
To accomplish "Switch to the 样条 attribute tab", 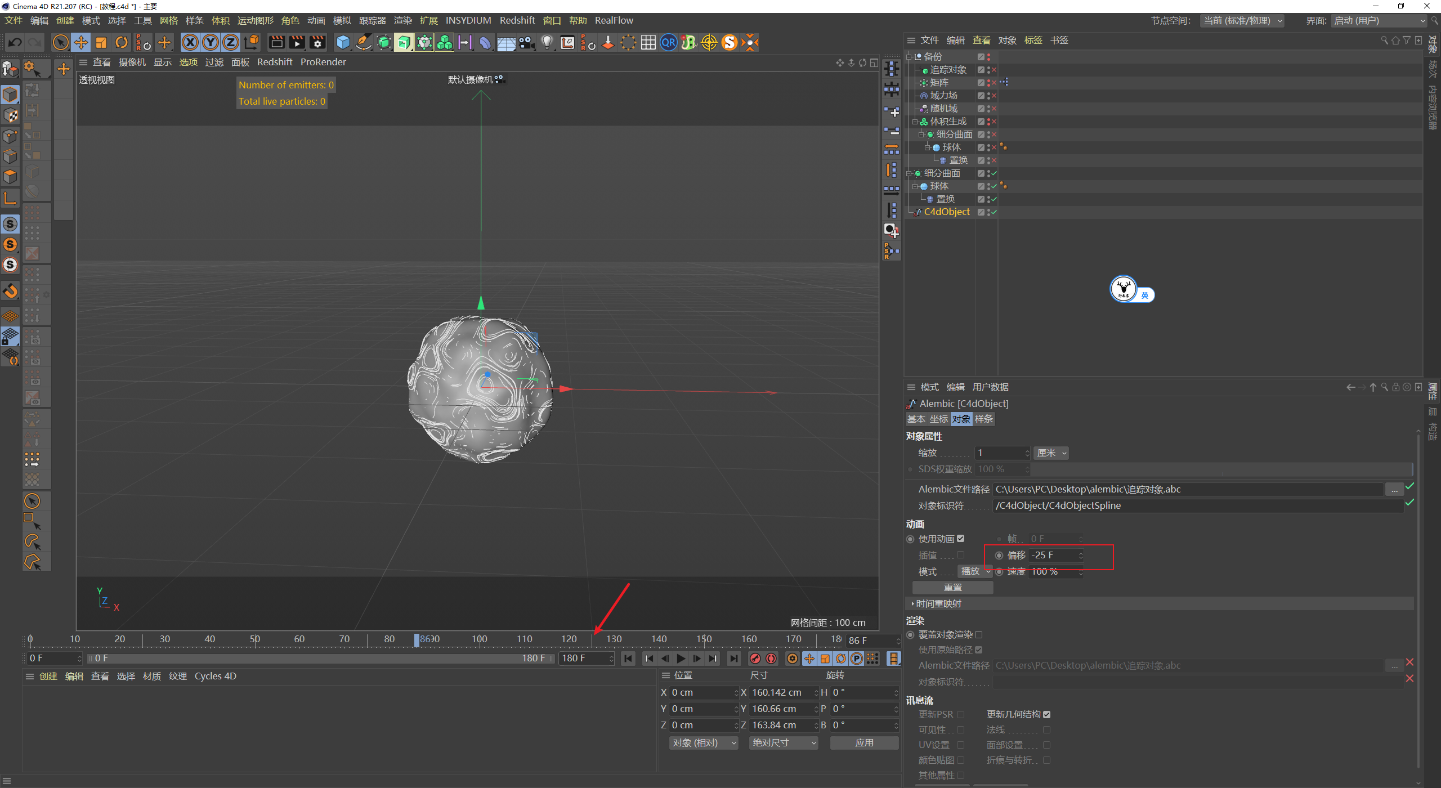I will point(983,419).
